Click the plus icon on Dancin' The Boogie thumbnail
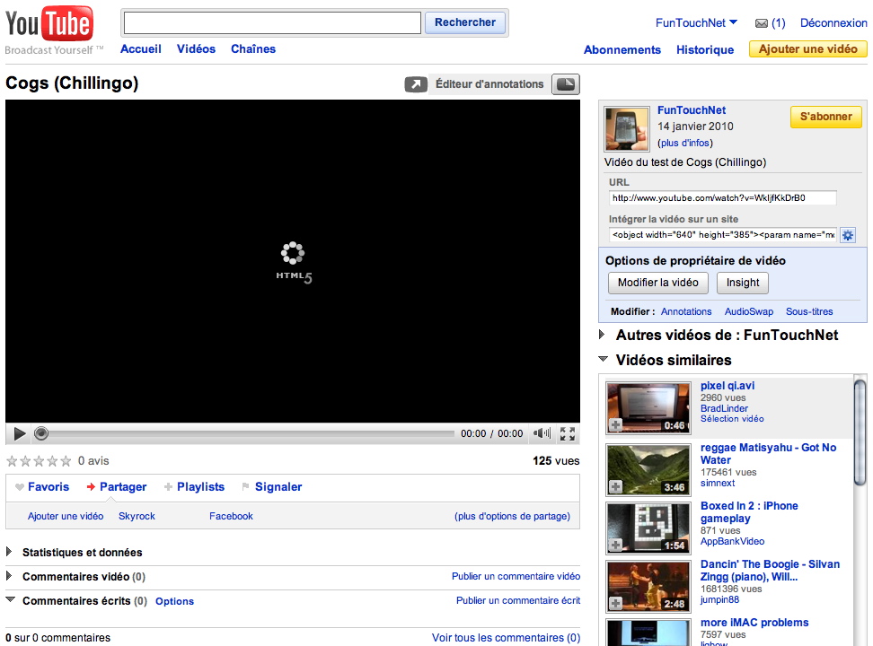Screen dimensions: 873x646 coord(615,603)
